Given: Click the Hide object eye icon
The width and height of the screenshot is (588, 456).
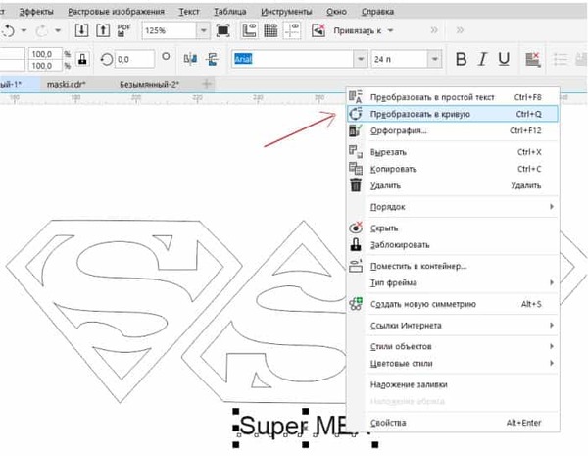Looking at the screenshot, I should 356,228.
